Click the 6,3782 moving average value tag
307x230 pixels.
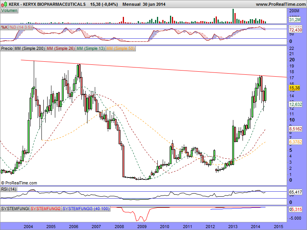click(295, 142)
